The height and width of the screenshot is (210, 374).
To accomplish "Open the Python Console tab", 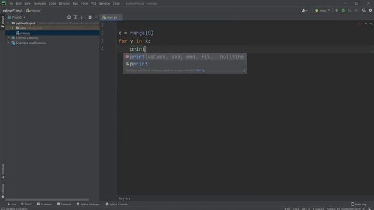I will tap(116, 204).
